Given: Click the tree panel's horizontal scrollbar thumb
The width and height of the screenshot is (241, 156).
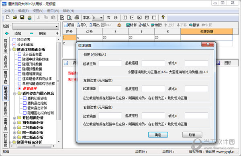Looking at the screenshot, I should click(34, 146).
